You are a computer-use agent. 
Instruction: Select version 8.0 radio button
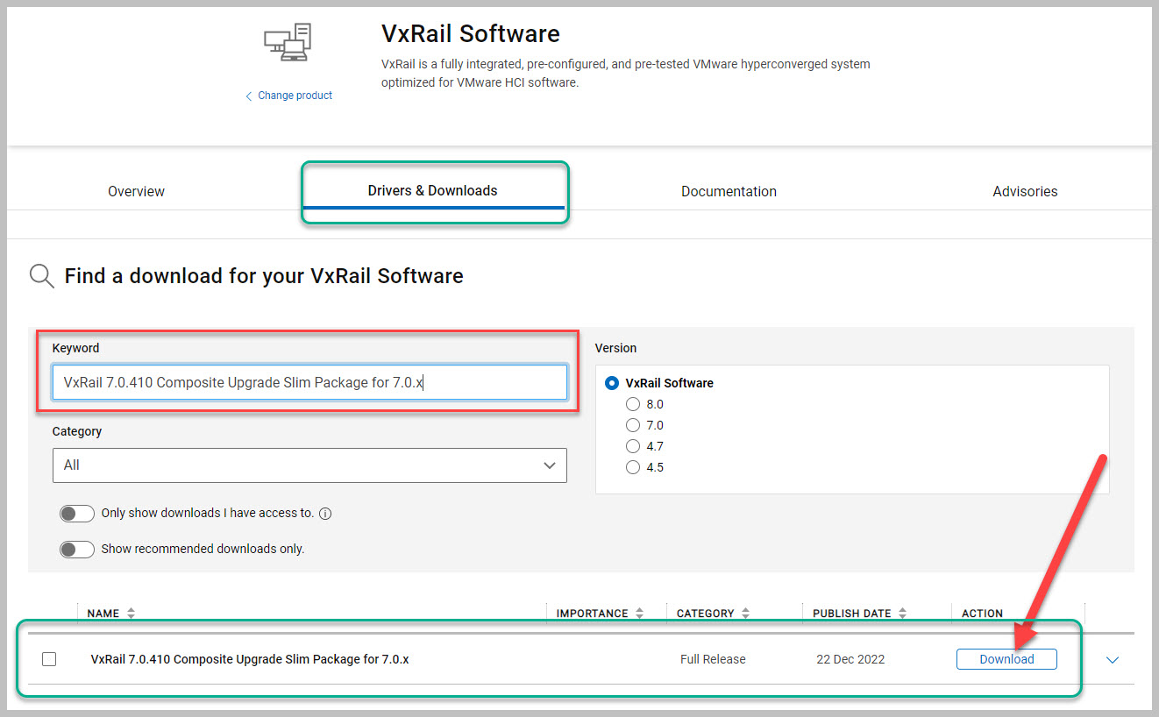pos(633,404)
